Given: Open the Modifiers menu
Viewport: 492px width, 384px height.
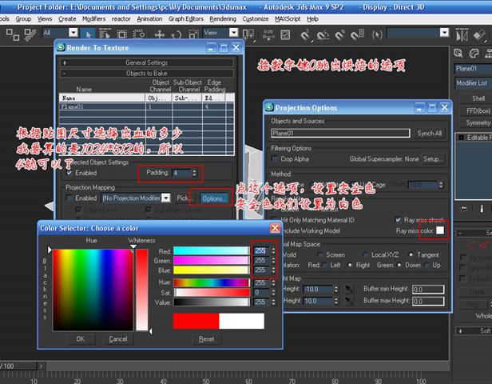Looking at the screenshot, I should coord(93,19).
